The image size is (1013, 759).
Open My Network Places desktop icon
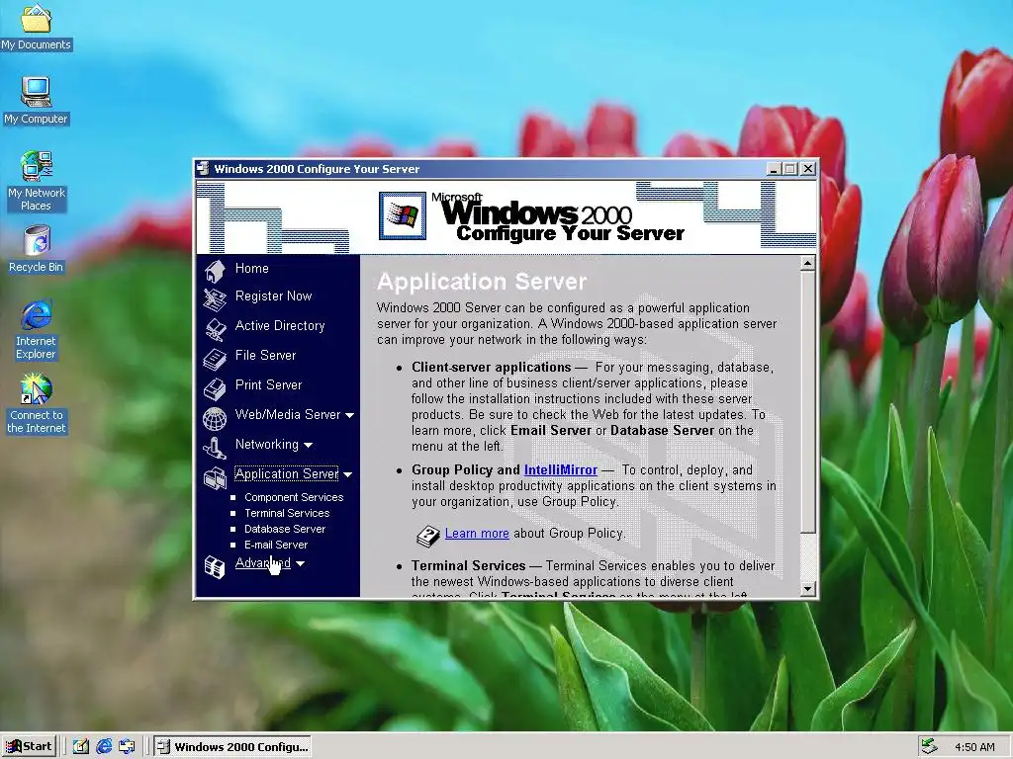coord(37,181)
